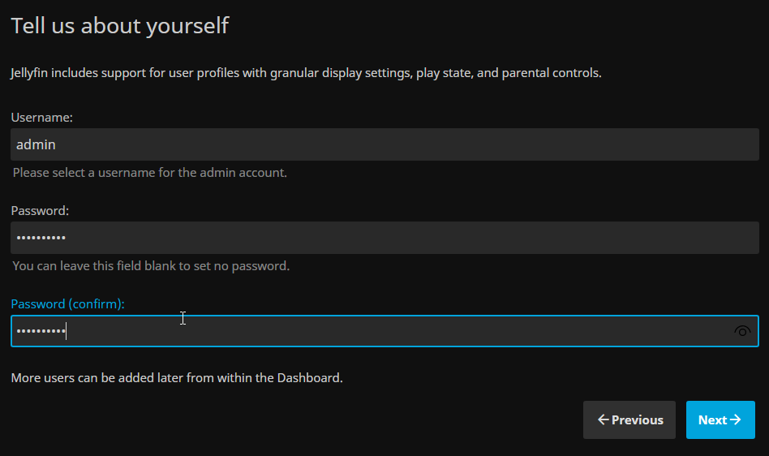The width and height of the screenshot is (769, 456).
Task: Click the "Username:" label
Action: pyautogui.click(x=42, y=118)
